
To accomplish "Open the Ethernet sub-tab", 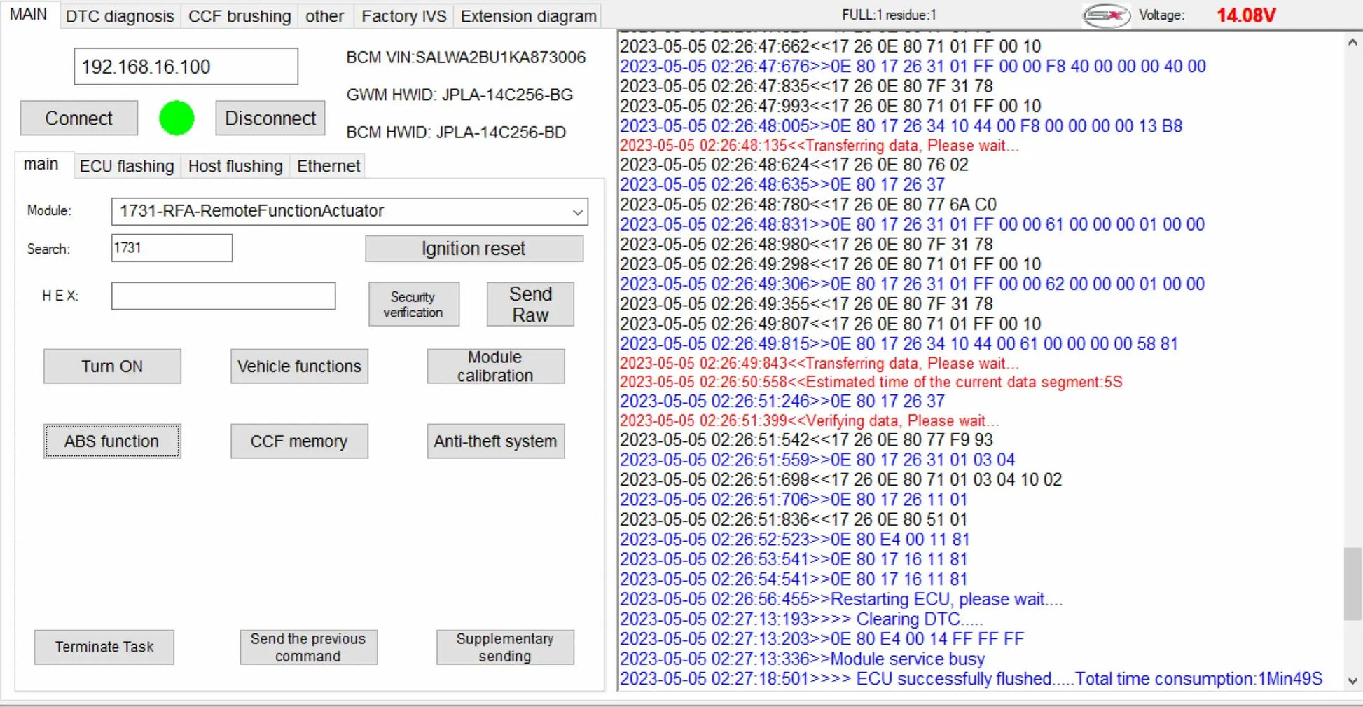I will pyautogui.click(x=327, y=166).
